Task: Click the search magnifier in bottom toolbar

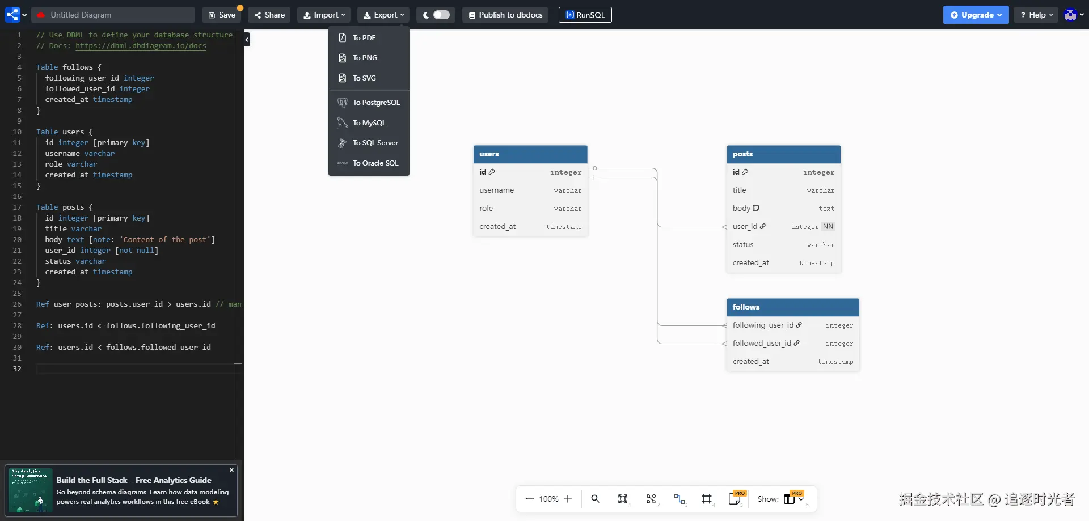Action: pyautogui.click(x=595, y=499)
